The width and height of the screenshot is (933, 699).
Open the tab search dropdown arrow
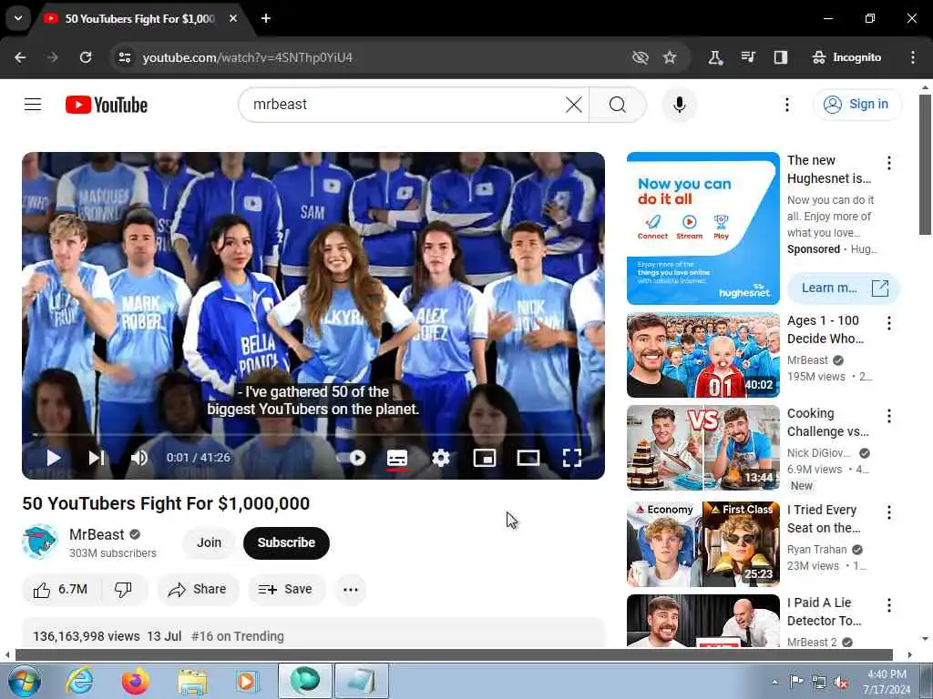point(18,18)
